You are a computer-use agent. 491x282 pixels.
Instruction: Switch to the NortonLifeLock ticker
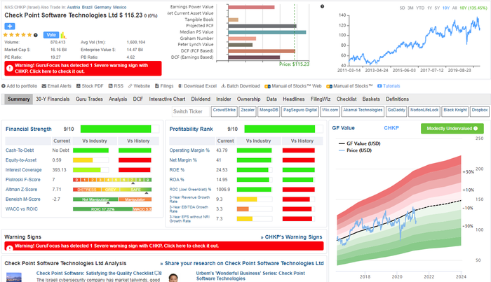(x=424, y=111)
